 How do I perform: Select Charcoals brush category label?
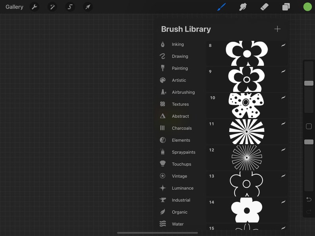[182, 128]
